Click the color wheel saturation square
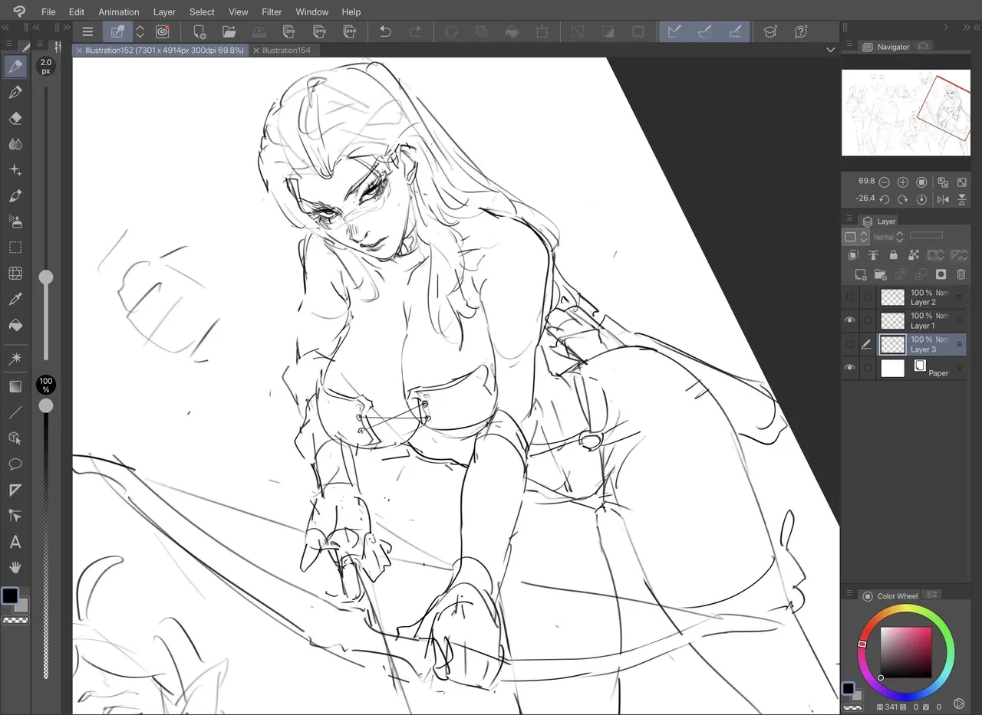Viewport: 982px width, 715px height. click(906, 651)
